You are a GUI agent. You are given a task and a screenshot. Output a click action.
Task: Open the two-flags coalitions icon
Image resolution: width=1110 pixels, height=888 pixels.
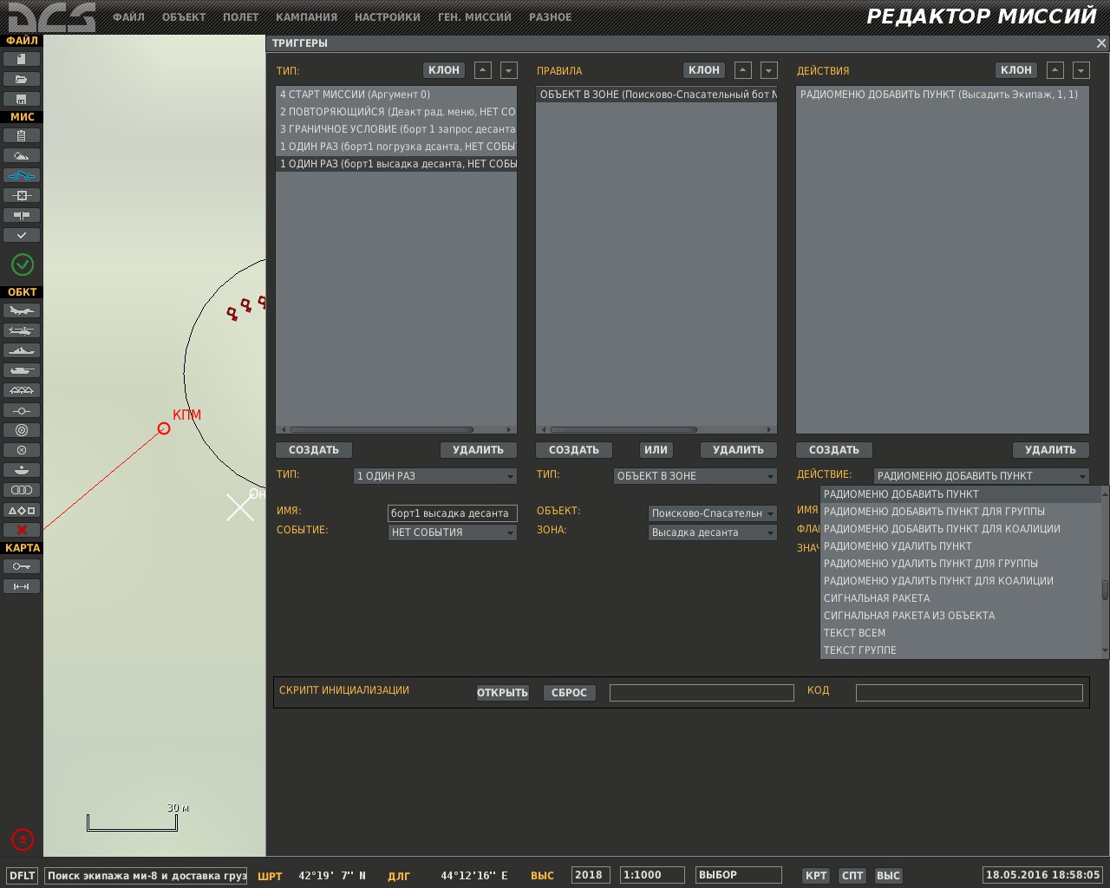click(22, 215)
